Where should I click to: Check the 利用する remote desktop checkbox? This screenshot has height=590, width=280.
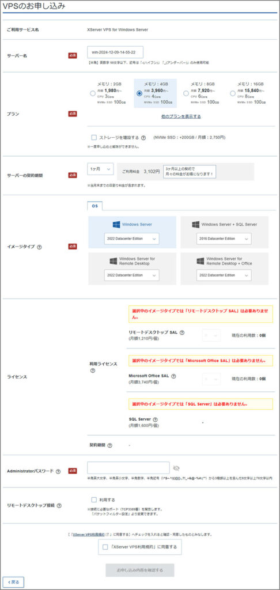coord(94,500)
